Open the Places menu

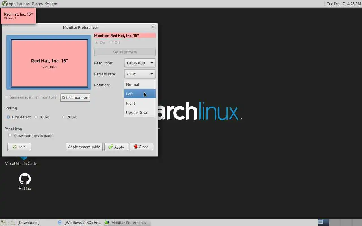37,4
